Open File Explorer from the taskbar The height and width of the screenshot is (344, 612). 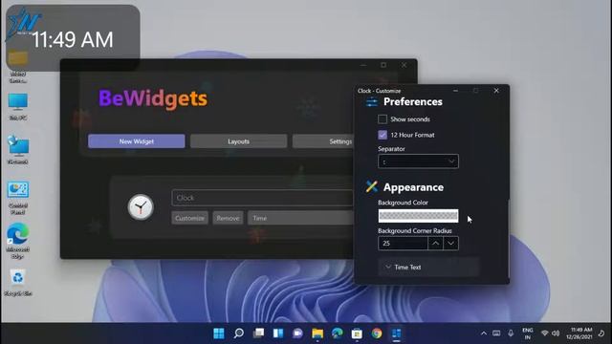tap(317, 333)
